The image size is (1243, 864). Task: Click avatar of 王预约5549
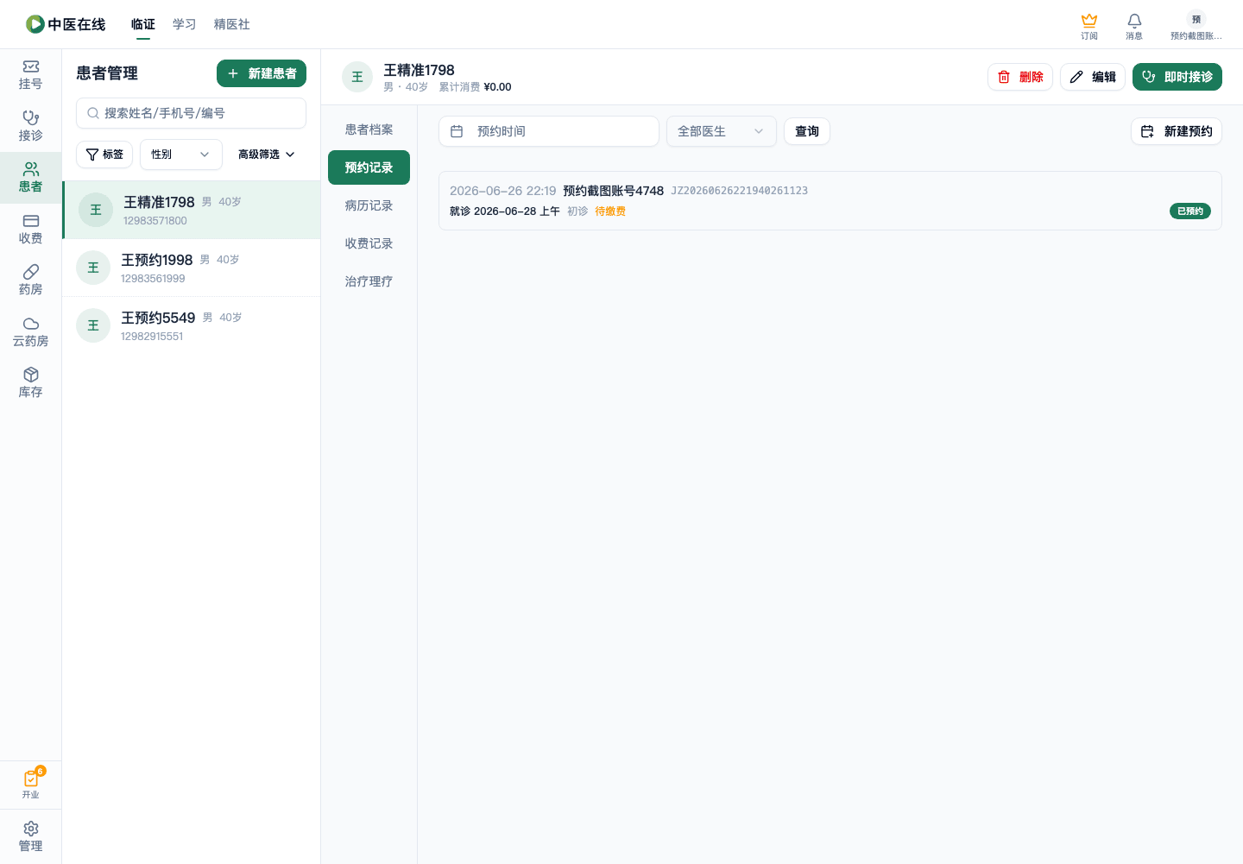93,325
